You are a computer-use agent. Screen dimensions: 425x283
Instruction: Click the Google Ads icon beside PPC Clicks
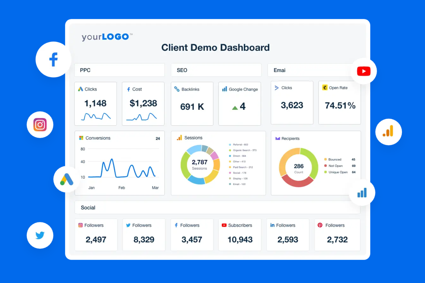click(81, 89)
